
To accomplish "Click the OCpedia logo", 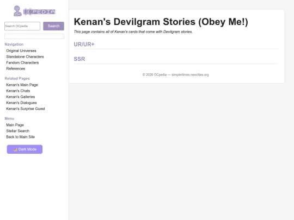I will click(34, 11).
